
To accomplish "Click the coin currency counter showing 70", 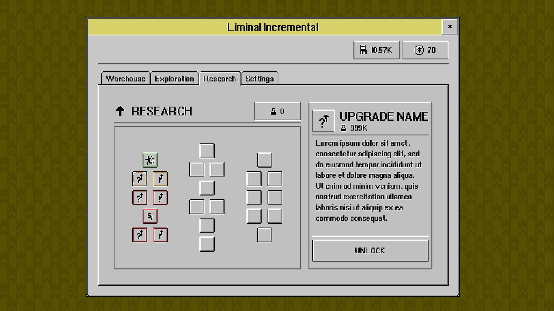I will (x=425, y=50).
